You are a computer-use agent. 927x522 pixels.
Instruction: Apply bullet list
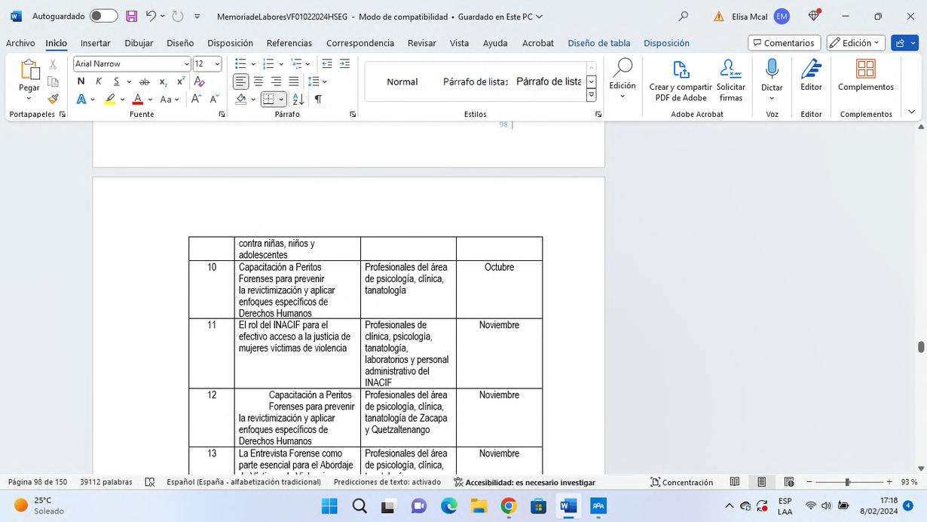pyautogui.click(x=240, y=64)
